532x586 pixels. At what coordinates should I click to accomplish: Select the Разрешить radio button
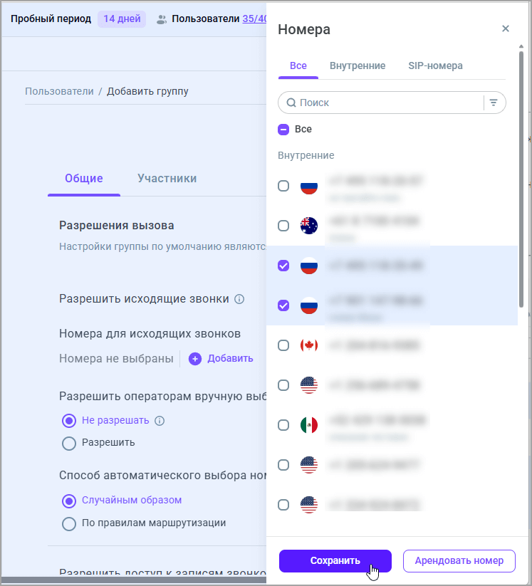click(69, 443)
